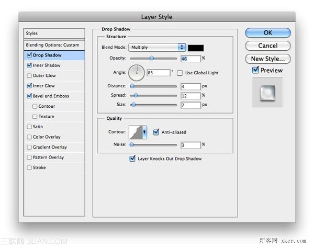Uncheck the Drop Shadow effect checkbox
314x248 pixels.
[29, 55]
